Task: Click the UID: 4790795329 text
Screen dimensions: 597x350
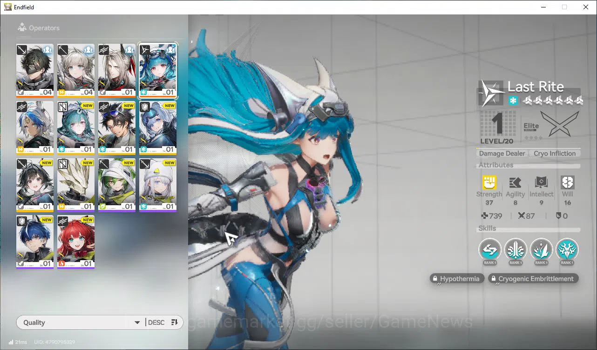Action: pyautogui.click(x=54, y=342)
